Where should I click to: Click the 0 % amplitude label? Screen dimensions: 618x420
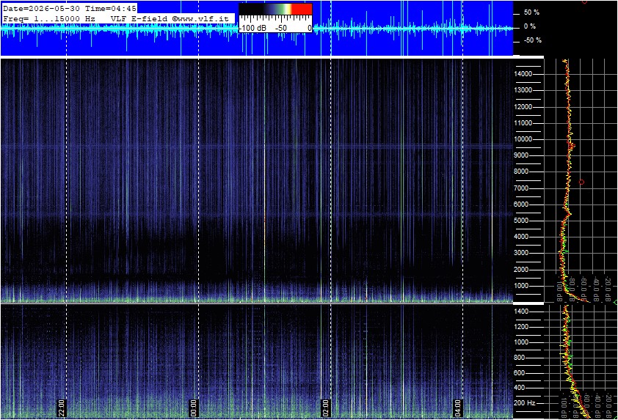click(530, 26)
